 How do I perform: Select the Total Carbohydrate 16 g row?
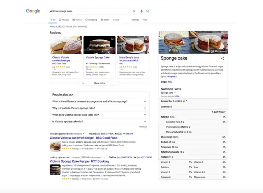(x=193, y=152)
